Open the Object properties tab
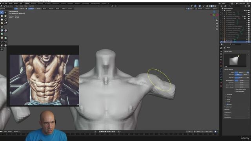Viewport: 251px width, 141px height. pos(221,66)
